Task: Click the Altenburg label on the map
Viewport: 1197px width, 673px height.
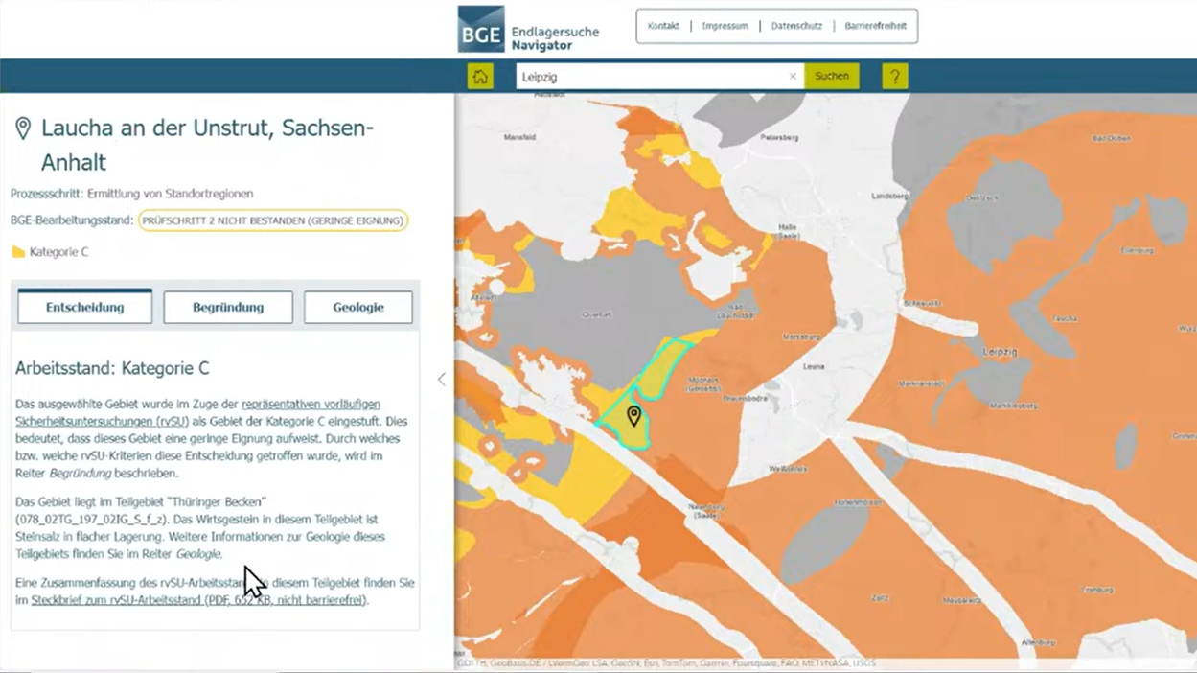Action: (1038, 642)
